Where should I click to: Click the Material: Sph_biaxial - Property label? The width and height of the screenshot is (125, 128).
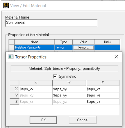[x=64, y=69]
